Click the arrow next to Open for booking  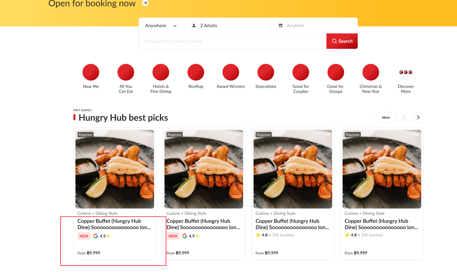click(x=145, y=3)
